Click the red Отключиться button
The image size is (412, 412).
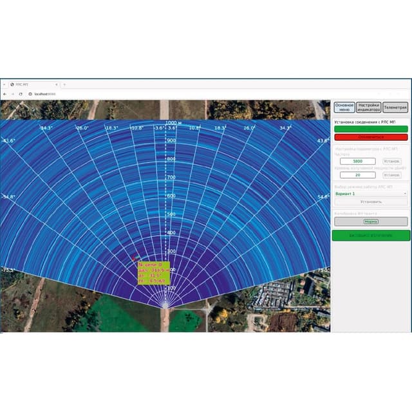point(371,137)
